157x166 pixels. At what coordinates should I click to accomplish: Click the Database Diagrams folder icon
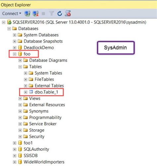point(26,60)
